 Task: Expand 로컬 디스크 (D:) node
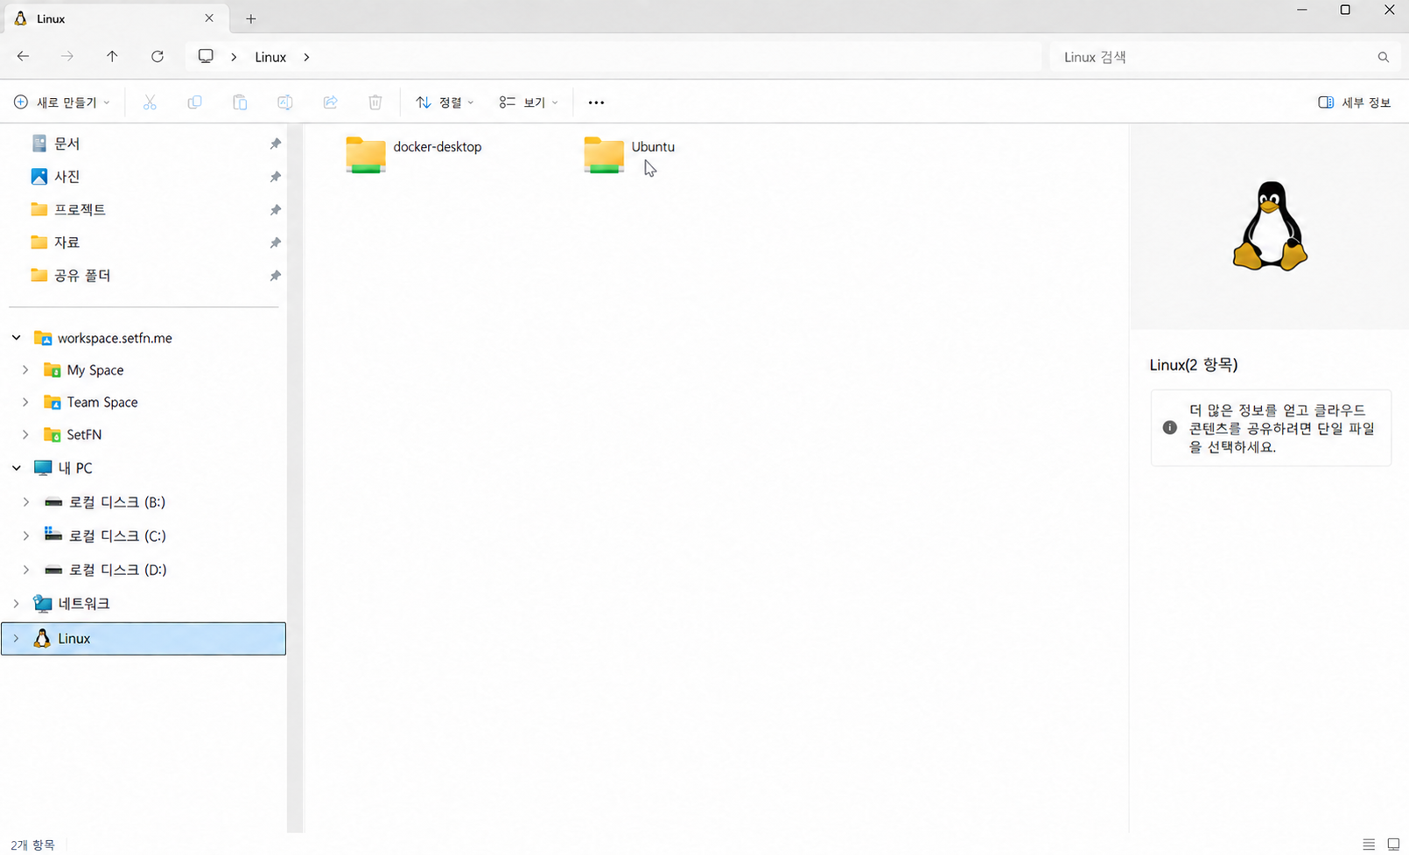click(25, 570)
